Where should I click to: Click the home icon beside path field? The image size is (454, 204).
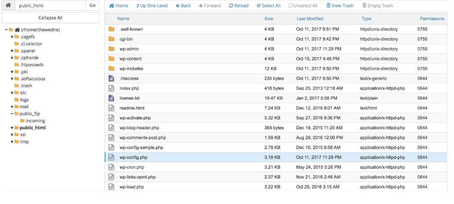[8, 6]
